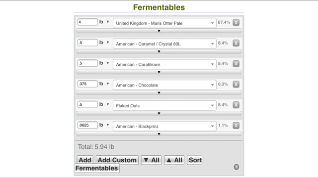The image size is (318, 178).
Task: Open the Fermentables help question-mark icon
Action: (237, 167)
